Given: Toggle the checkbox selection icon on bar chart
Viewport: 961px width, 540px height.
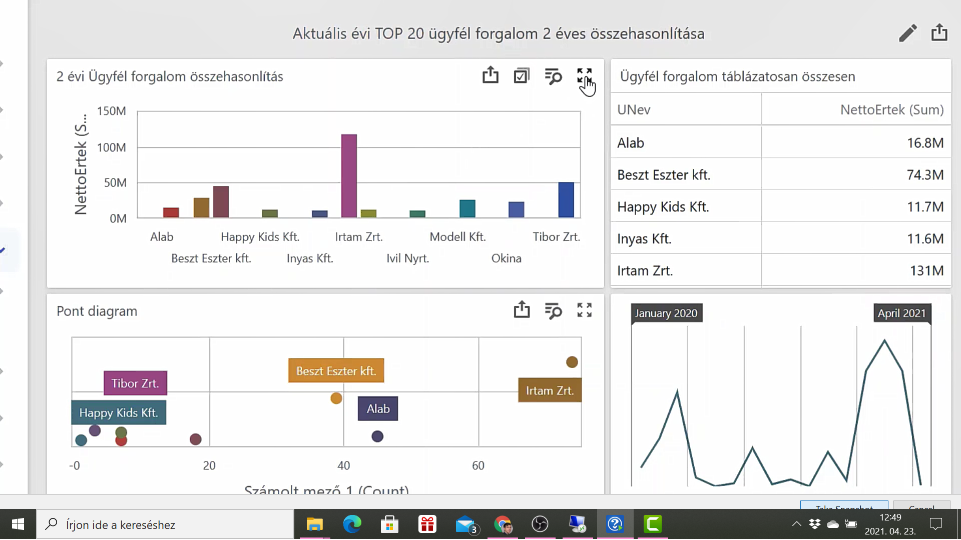Looking at the screenshot, I should point(522,76).
